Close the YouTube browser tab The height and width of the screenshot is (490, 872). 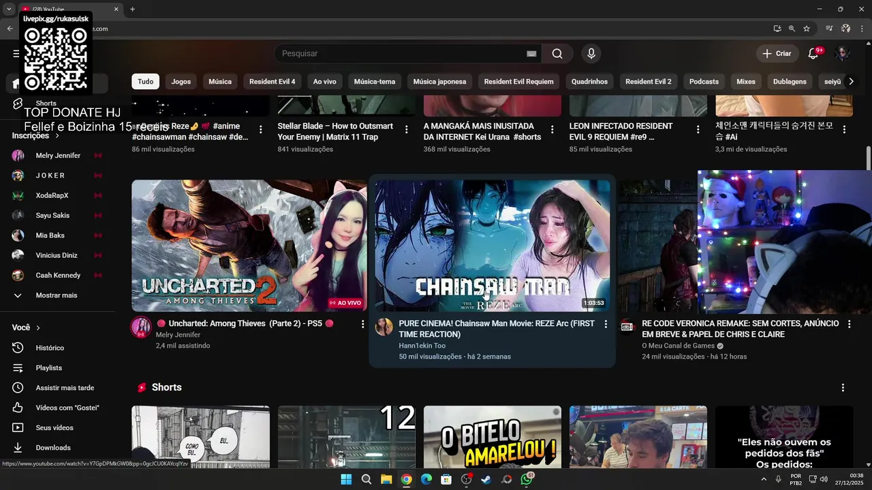pyautogui.click(x=116, y=10)
